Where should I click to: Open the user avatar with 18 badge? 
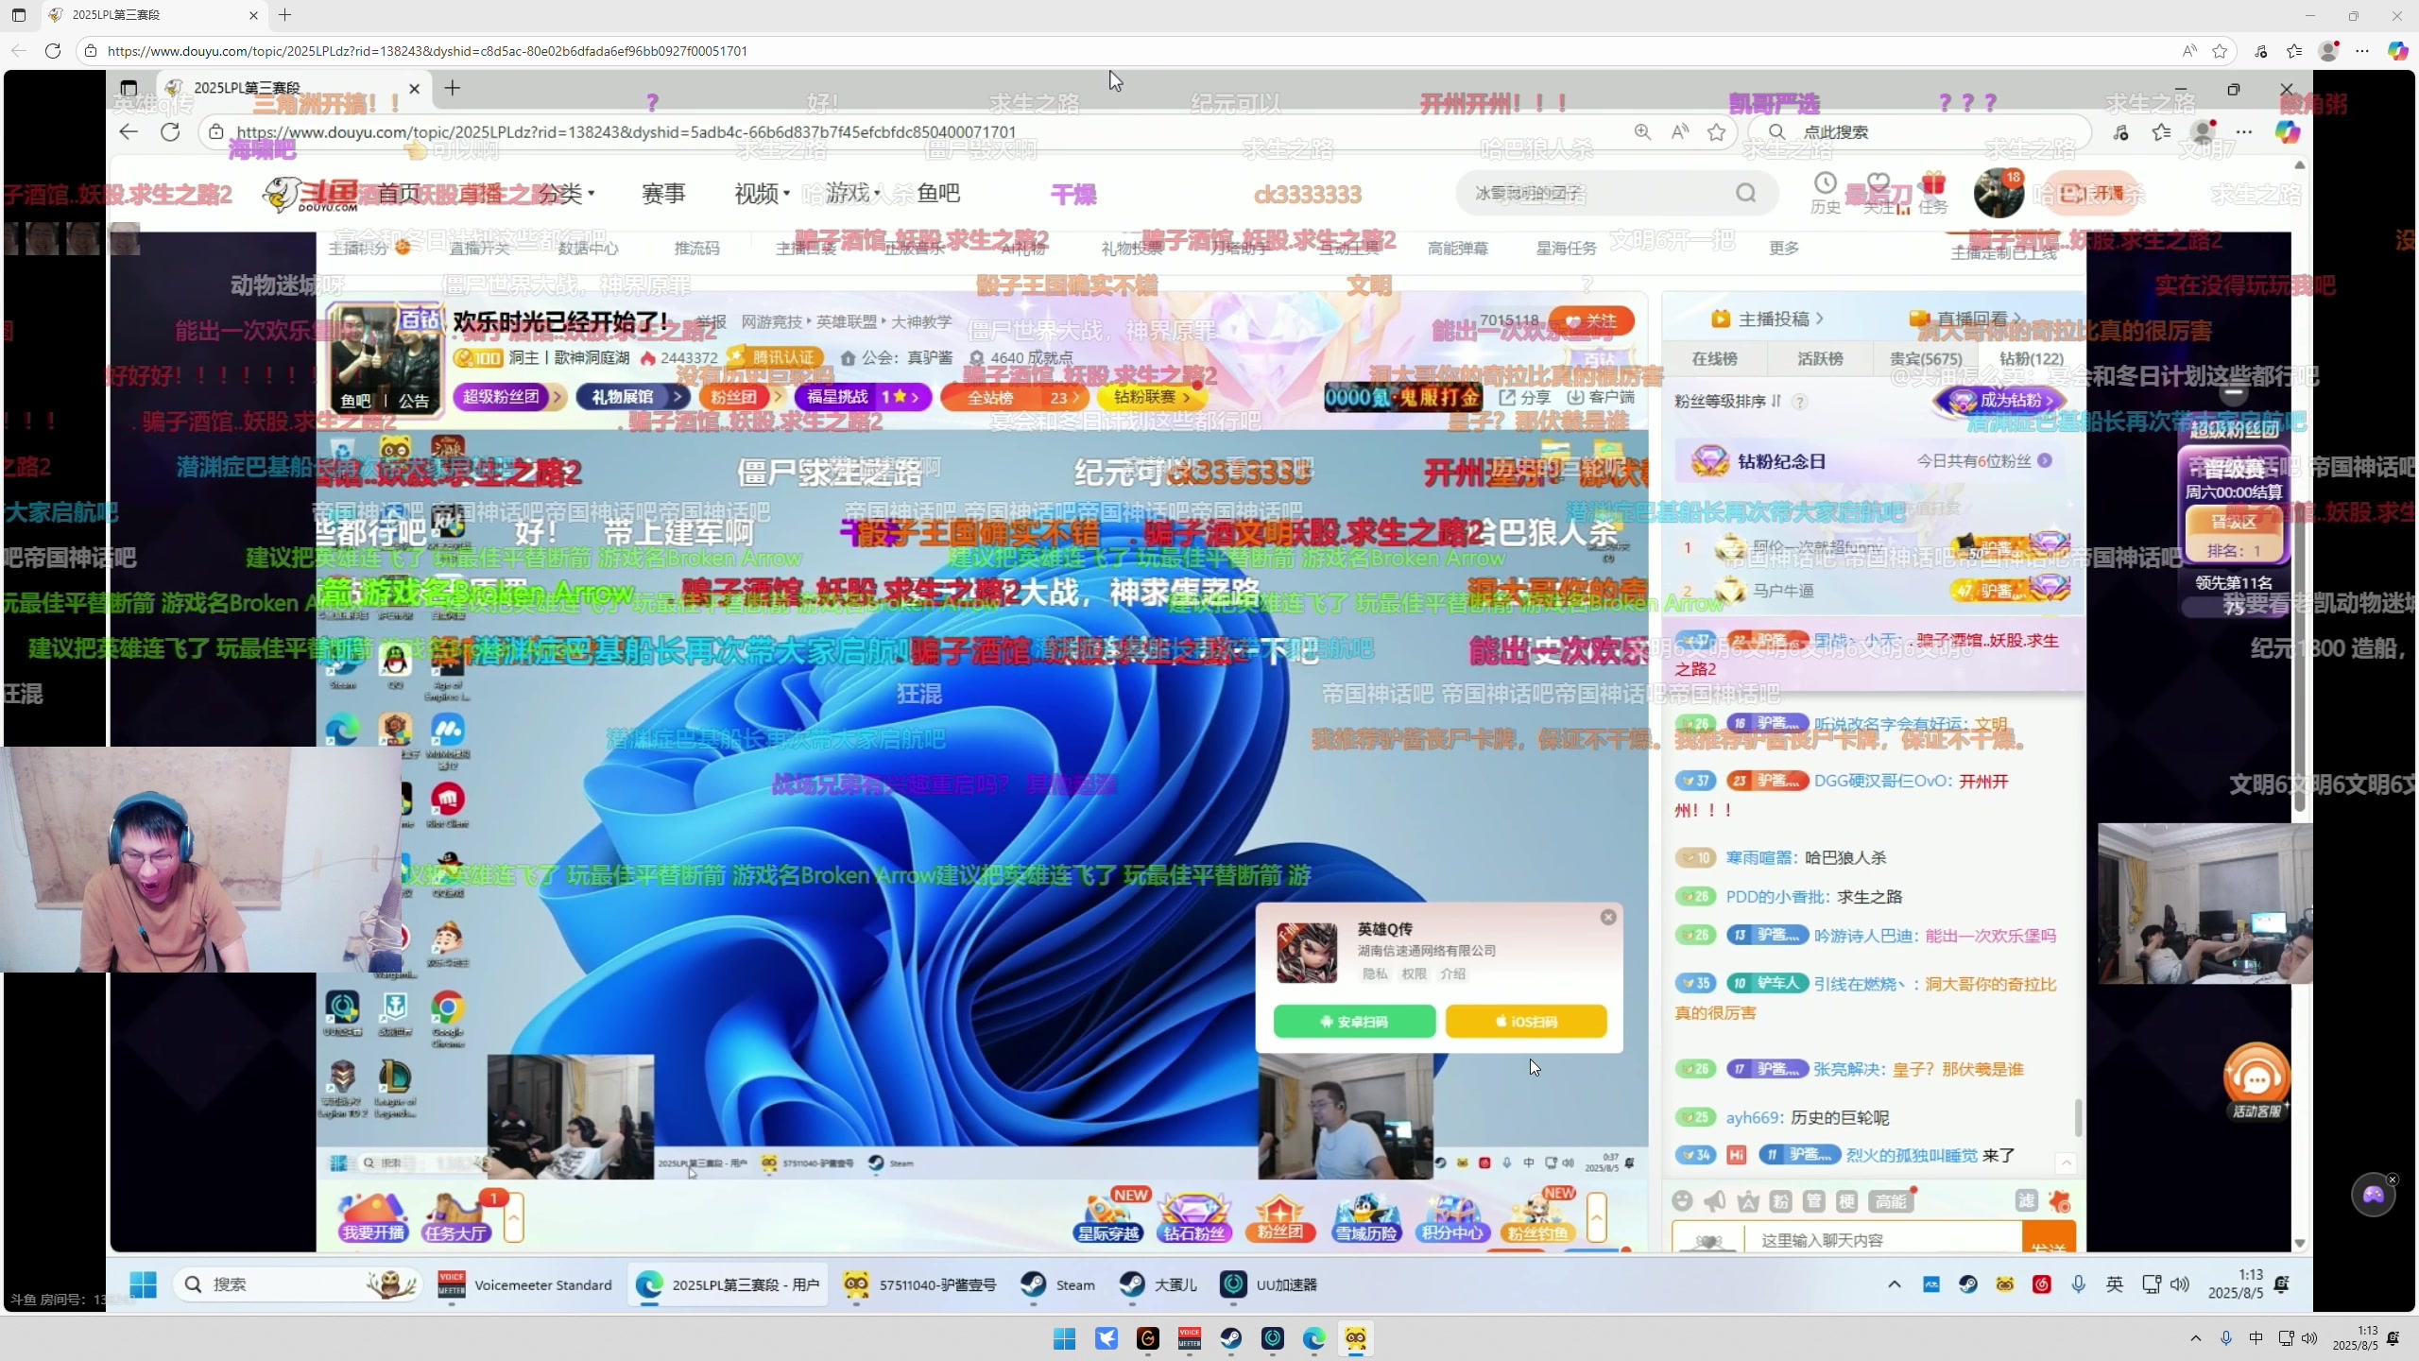click(x=1998, y=193)
